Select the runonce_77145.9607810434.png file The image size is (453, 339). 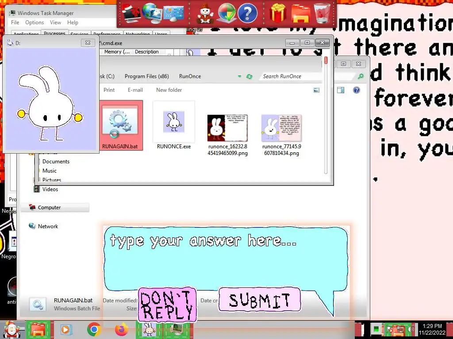click(282, 135)
